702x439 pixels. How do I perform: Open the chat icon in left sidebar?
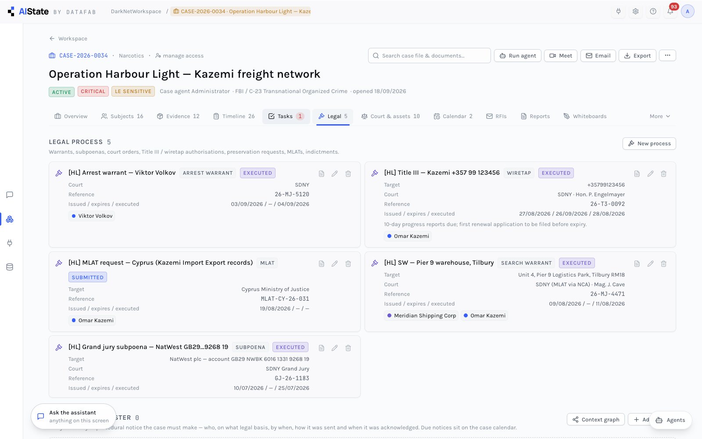pos(10,195)
